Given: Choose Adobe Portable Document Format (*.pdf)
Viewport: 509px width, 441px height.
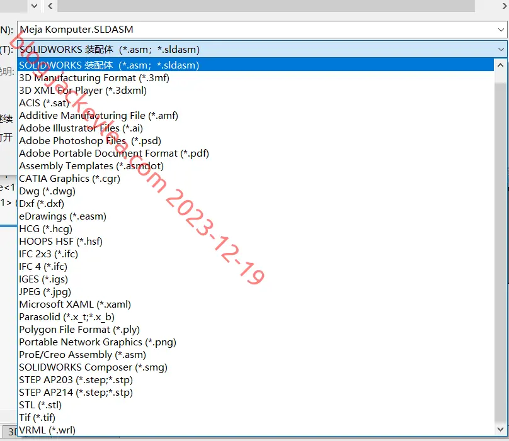Looking at the screenshot, I should 256,154.
